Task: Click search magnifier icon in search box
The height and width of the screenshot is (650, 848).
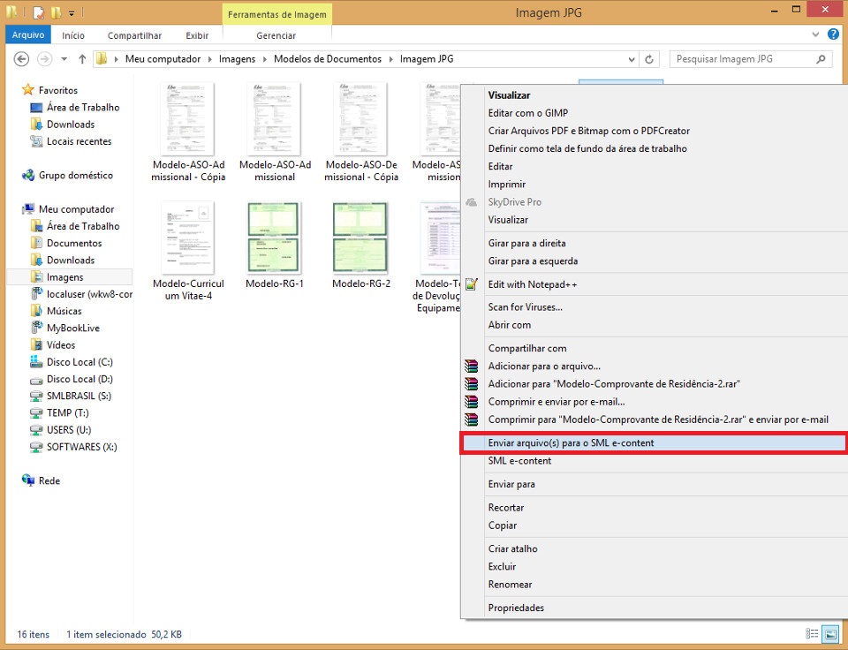Action: [821, 59]
